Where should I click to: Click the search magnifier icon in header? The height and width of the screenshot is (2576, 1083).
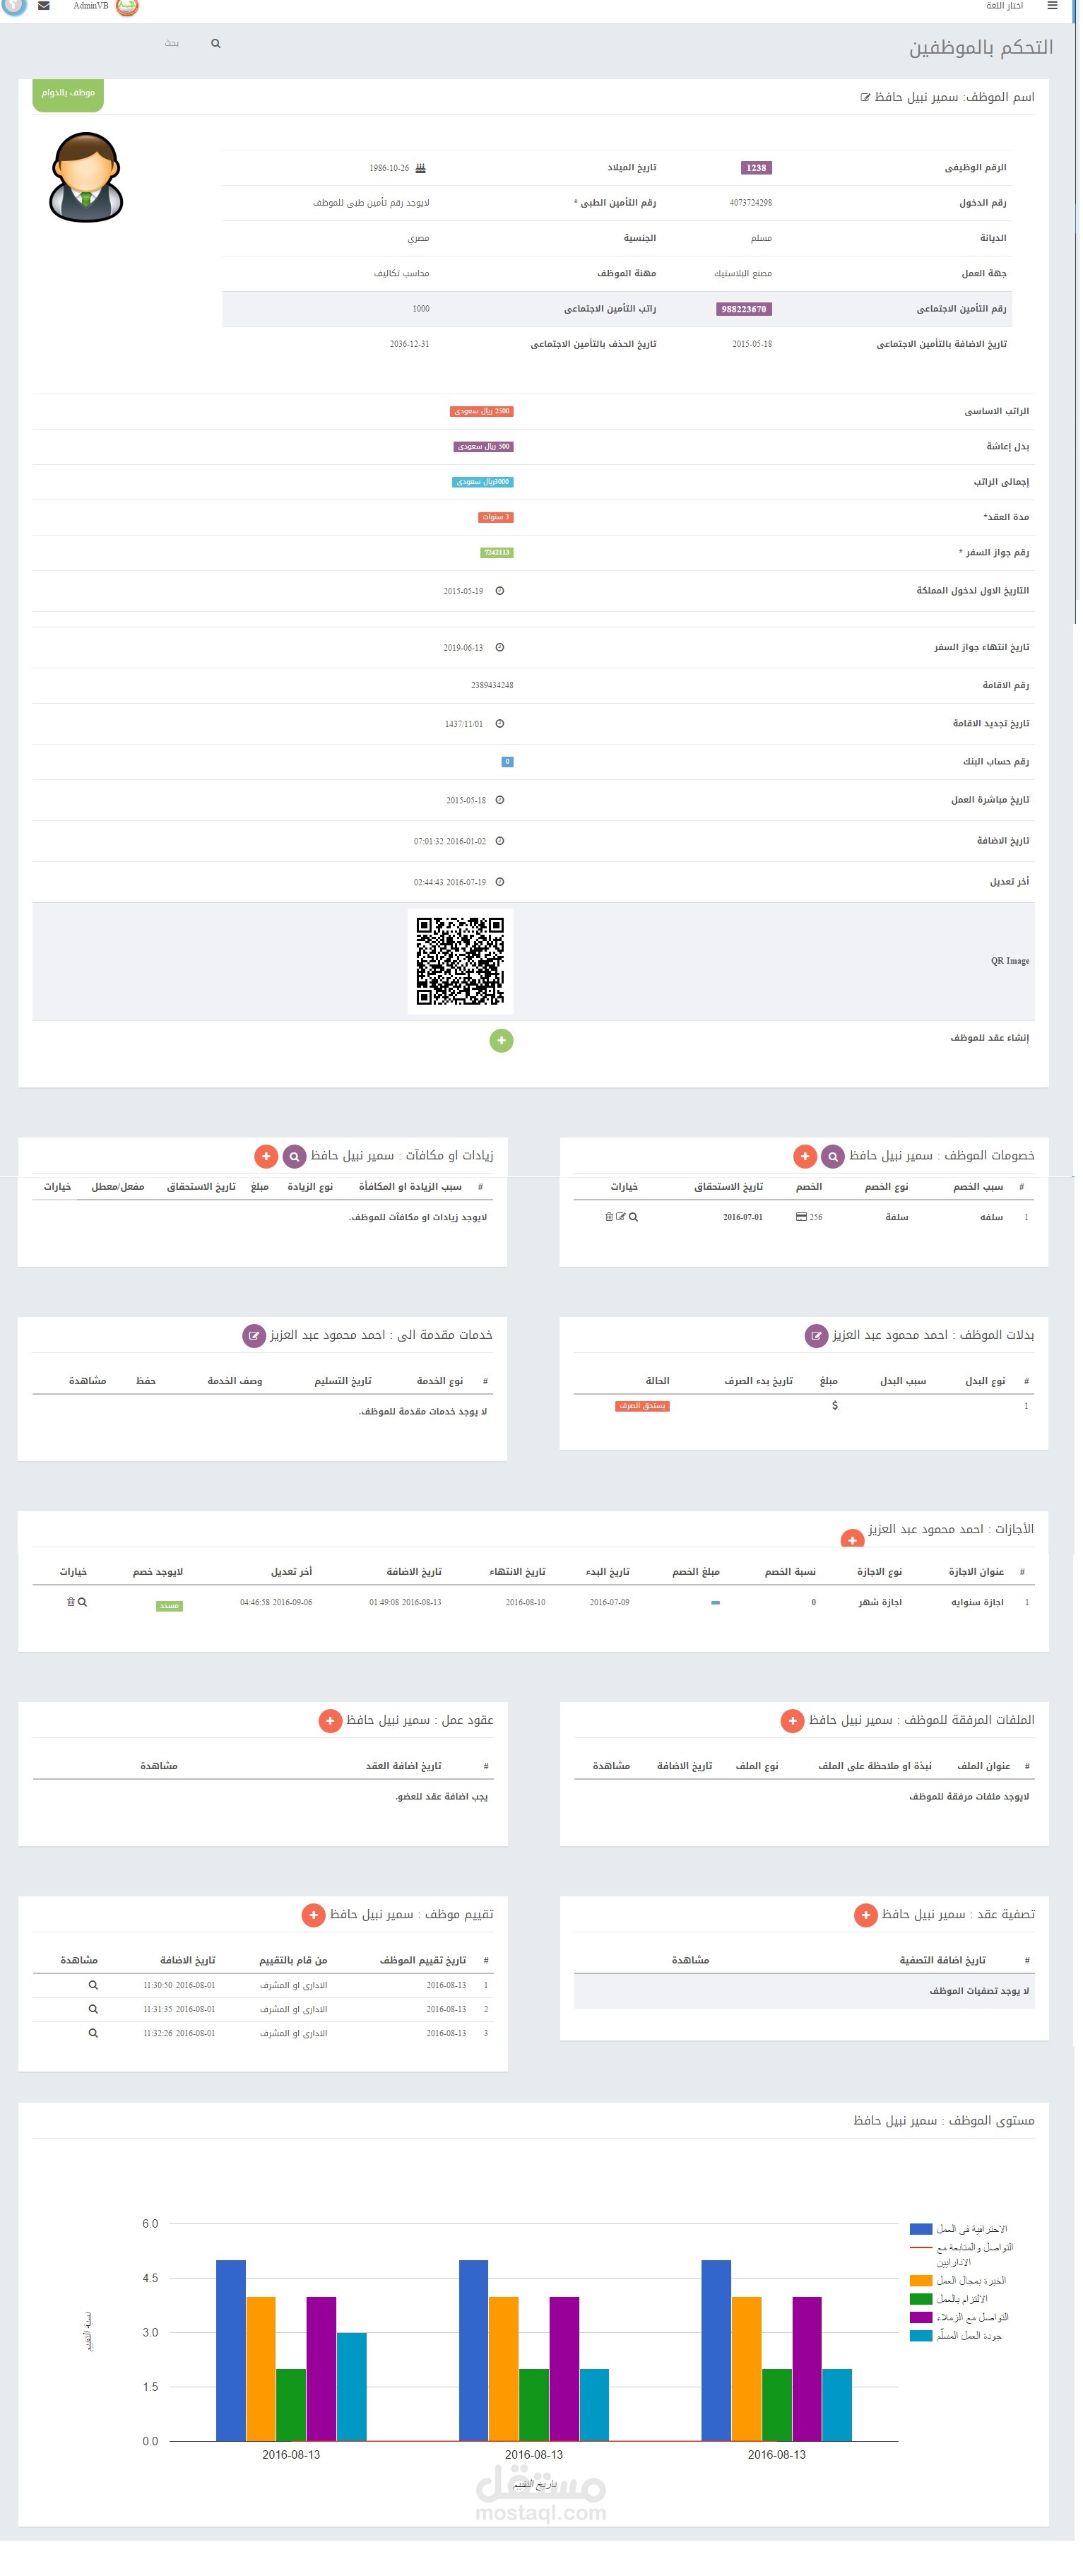216,44
